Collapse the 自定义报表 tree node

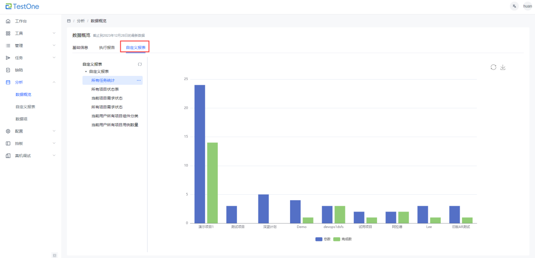coord(86,72)
